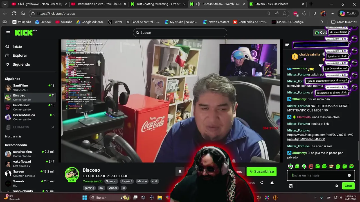Select the Español tag
The height and width of the screenshot is (202, 360).
point(127,181)
